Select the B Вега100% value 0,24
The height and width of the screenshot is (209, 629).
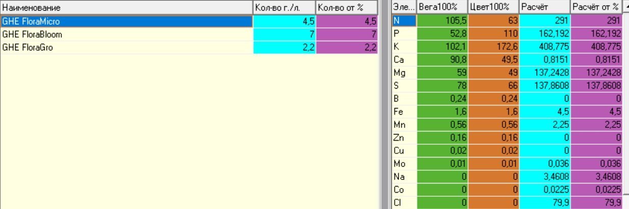tap(442, 99)
